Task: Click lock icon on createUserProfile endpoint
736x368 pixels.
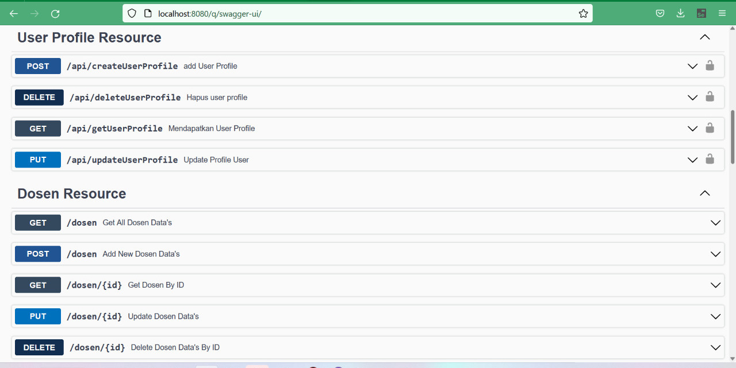Action: point(710,65)
